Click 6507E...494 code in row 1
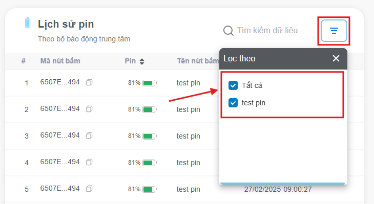 coord(60,82)
